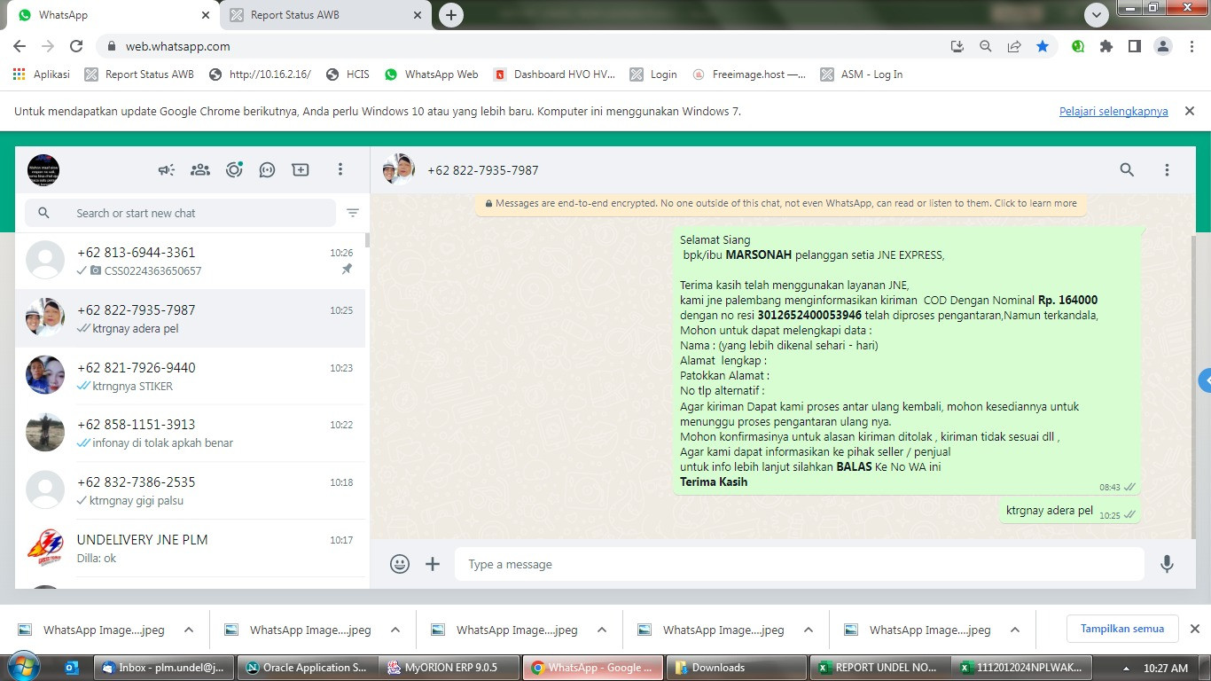Open a new browser tab
The height and width of the screenshot is (681, 1211).
(x=451, y=15)
